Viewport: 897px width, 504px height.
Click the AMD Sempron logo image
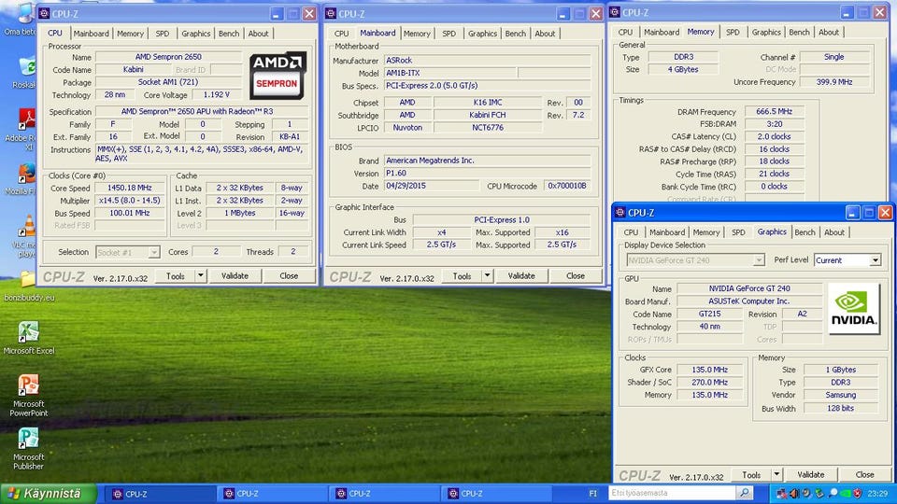(278, 76)
